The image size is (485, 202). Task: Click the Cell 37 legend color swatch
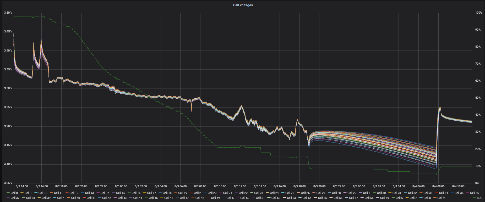[8, 198]
